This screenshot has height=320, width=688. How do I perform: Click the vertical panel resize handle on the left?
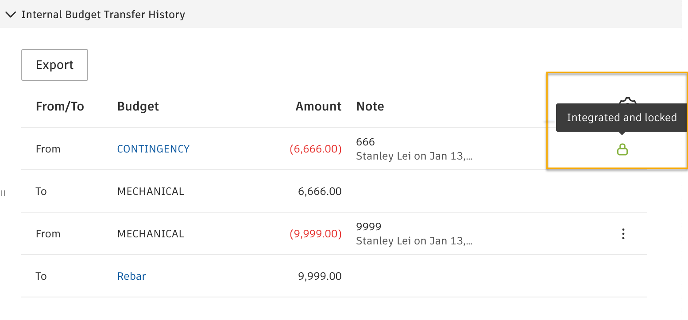[3, 192]
